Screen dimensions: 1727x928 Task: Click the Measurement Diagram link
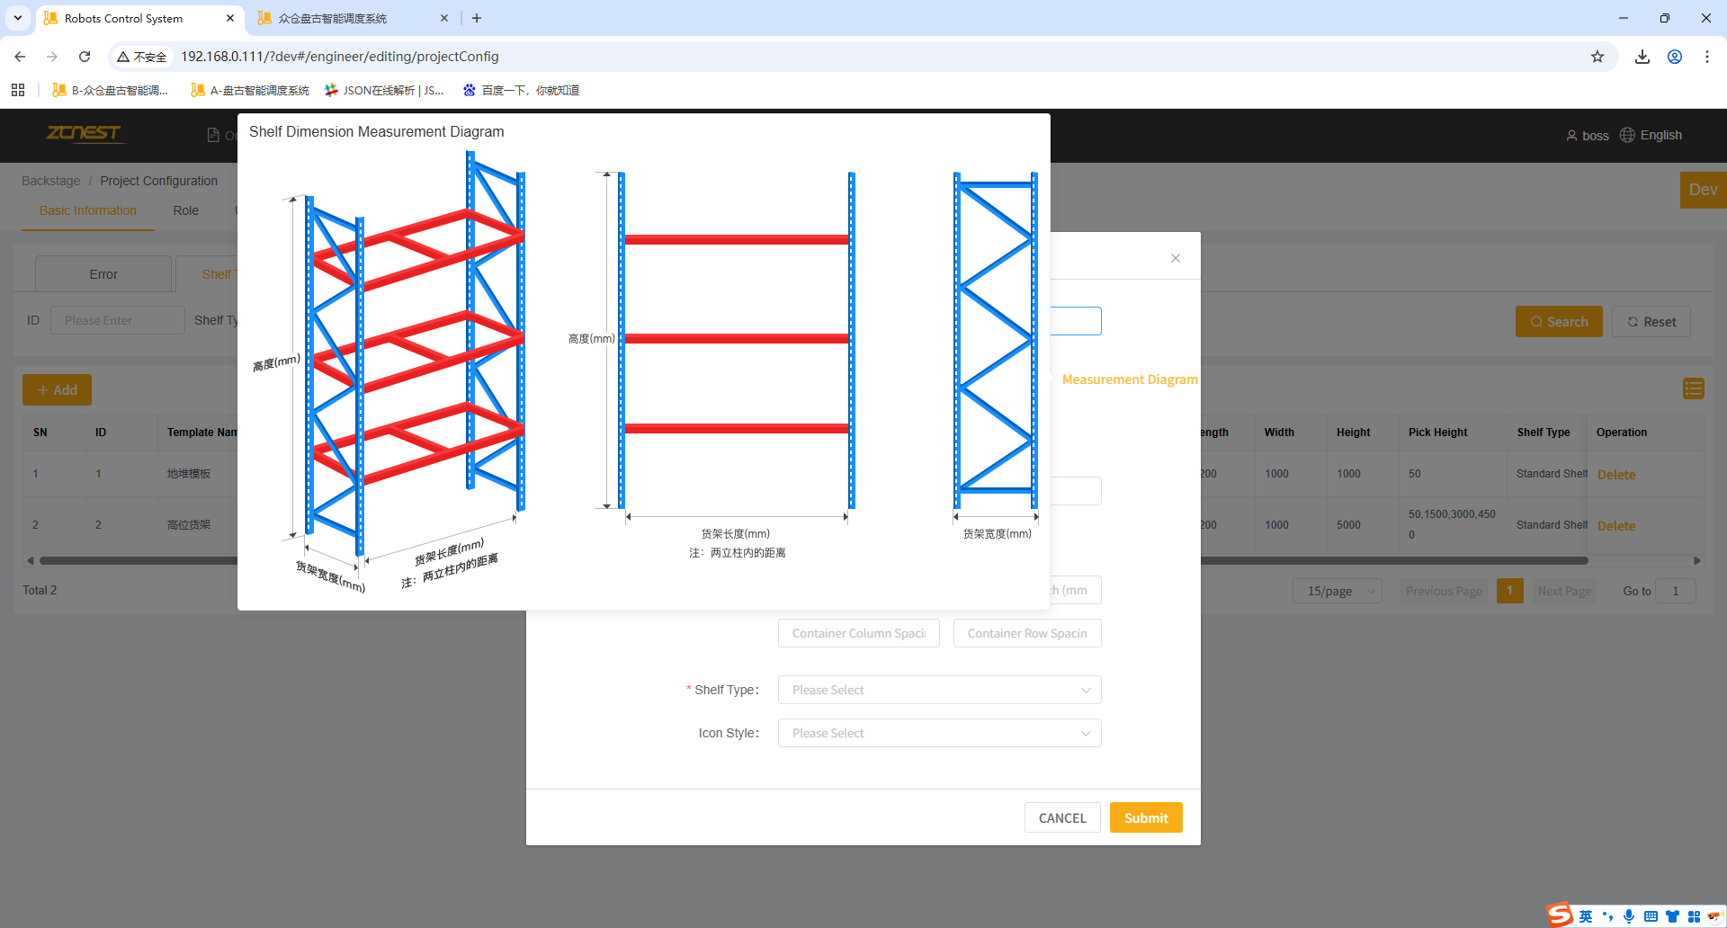tap(1130, 379)
